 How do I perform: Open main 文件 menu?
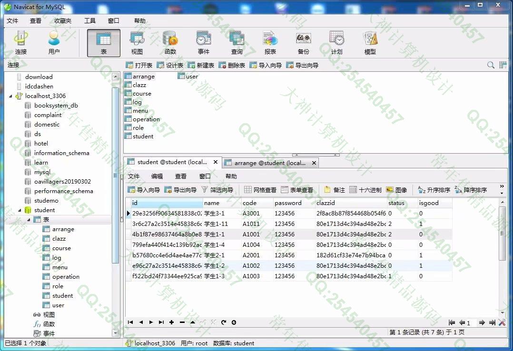(x=12, y=20)
